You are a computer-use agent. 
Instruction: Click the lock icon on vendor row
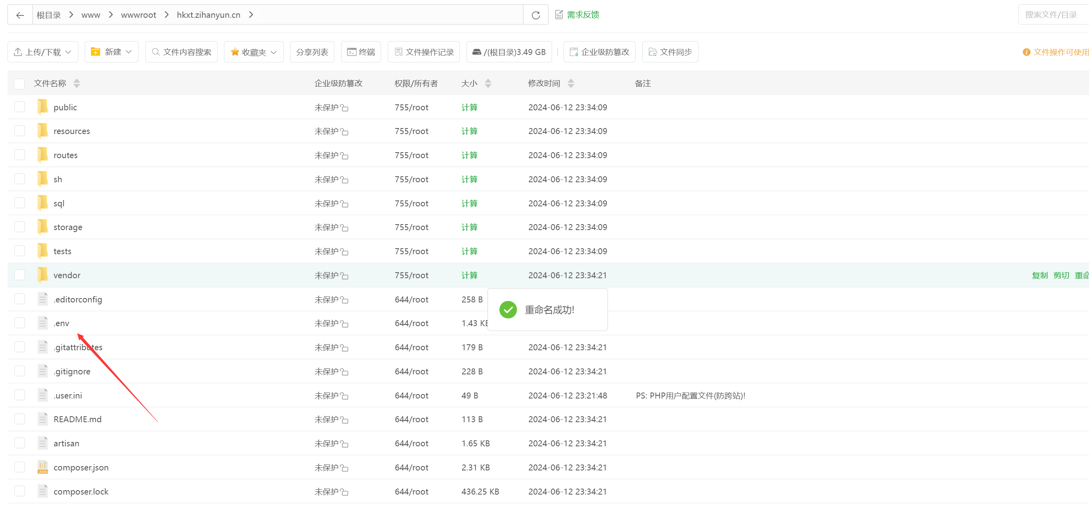coord(345,276)
